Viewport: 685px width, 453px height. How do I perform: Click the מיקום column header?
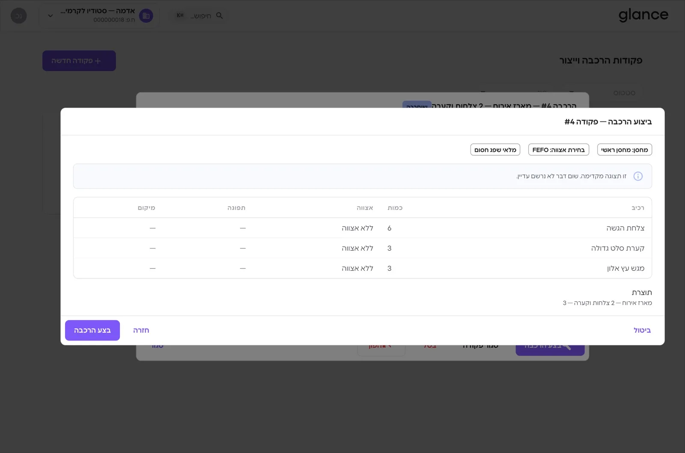(146, 208)
